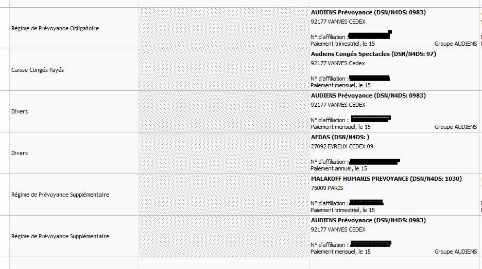Select Malakoff Humanis redacted affiliation number
Screen dimensions: 482x269
point(366,202)
